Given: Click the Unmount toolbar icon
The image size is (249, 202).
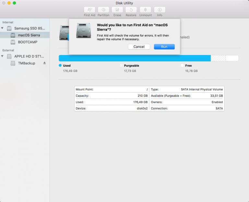Looking at the screenshot, I should click(x=145, y=10).
